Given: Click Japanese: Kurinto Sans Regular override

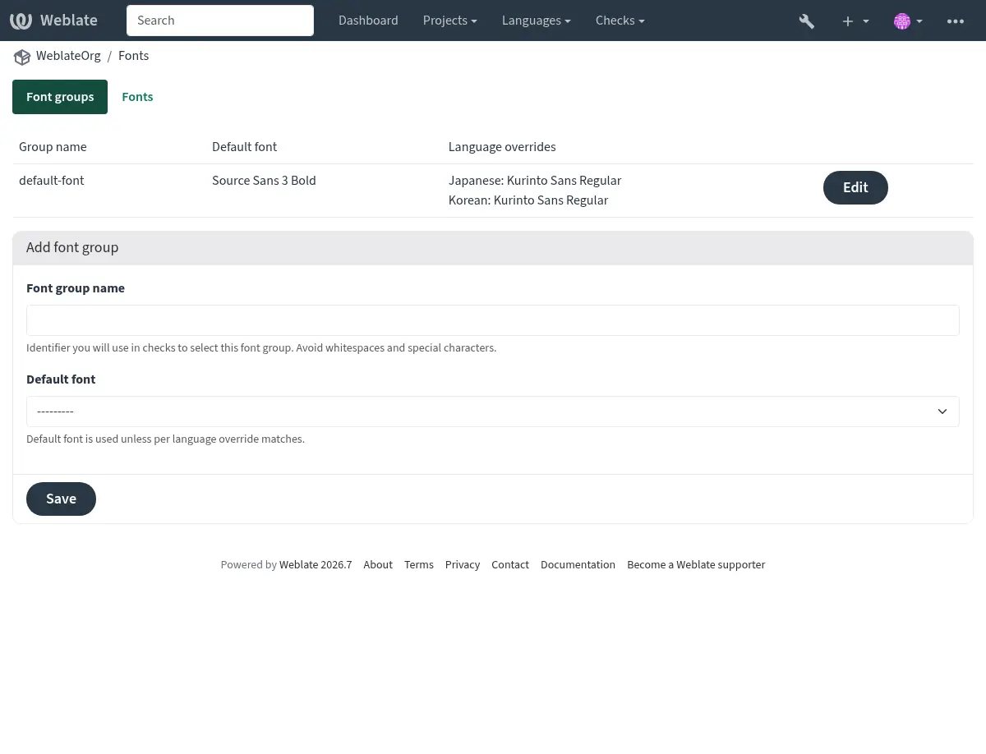Looking at the screenshot, I should coord(535,181).
